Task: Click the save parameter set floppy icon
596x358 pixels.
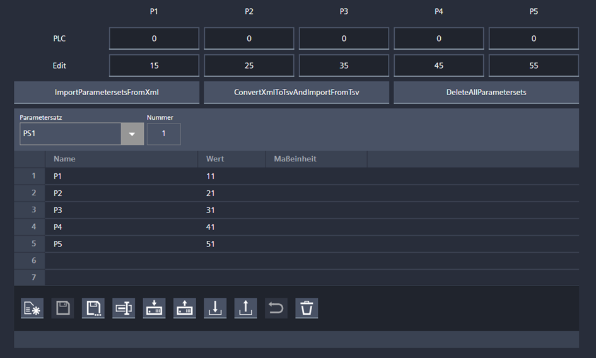Action: click(x=62, y=308)
